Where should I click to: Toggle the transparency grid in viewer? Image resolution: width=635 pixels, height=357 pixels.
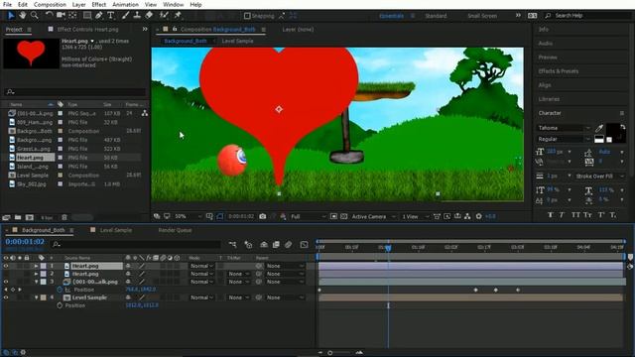[x=344, y=216]
